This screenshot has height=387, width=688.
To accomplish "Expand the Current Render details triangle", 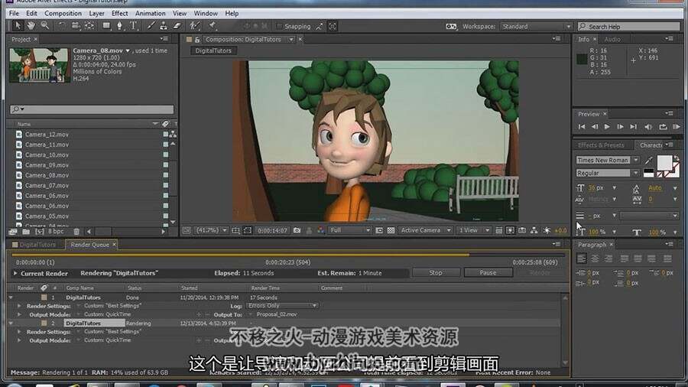I will 15,273.
